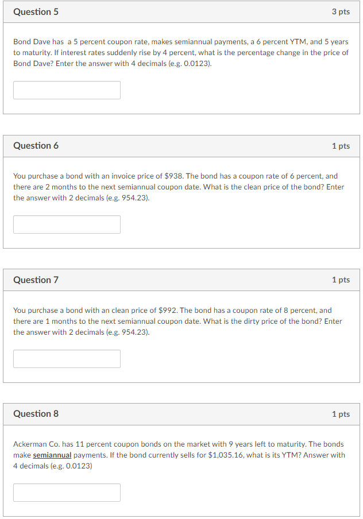Click the answer input field for Question 7
This screenshot has width=363, height=519.
66,358
